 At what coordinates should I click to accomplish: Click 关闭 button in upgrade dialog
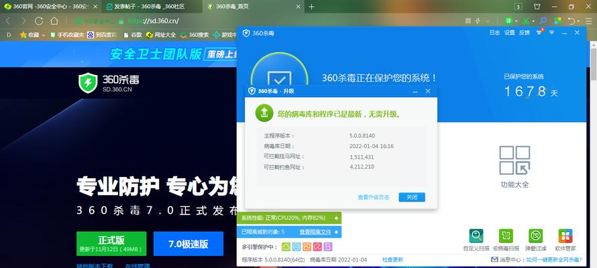(x=412, y=197)
